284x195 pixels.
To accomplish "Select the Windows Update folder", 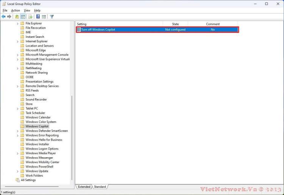I will pos(37,171).
